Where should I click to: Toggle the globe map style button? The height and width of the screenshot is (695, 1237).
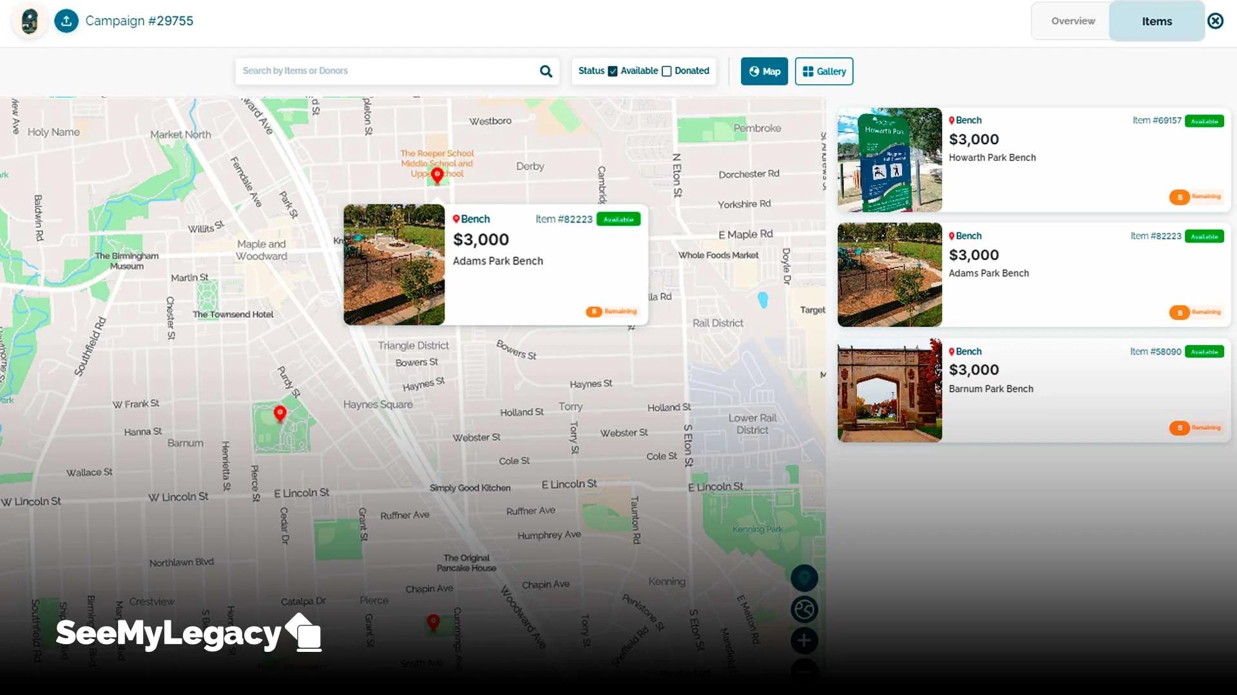pyautogui.click(x=804, y=609)
